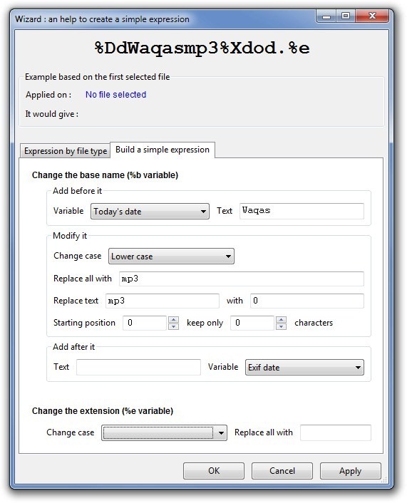The height and width of the screenshot is (503, 407).
Task: Expand the extension Change case dropdown
Action: [x=165, y=432]
